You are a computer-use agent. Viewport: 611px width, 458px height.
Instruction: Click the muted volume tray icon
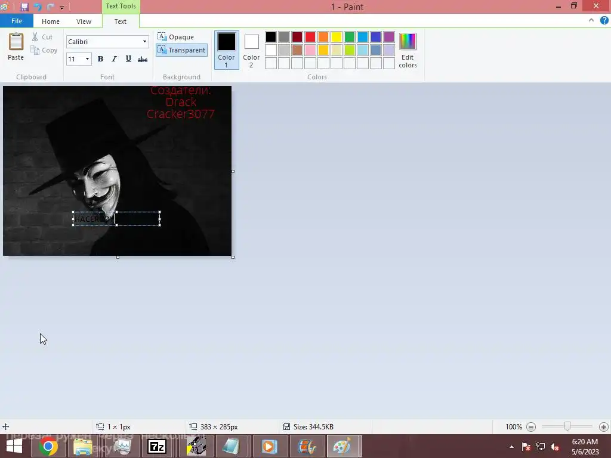[555, 447]
